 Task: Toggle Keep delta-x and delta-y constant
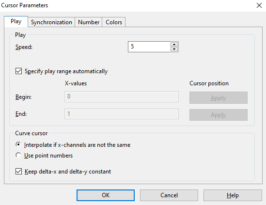point(19,172)
